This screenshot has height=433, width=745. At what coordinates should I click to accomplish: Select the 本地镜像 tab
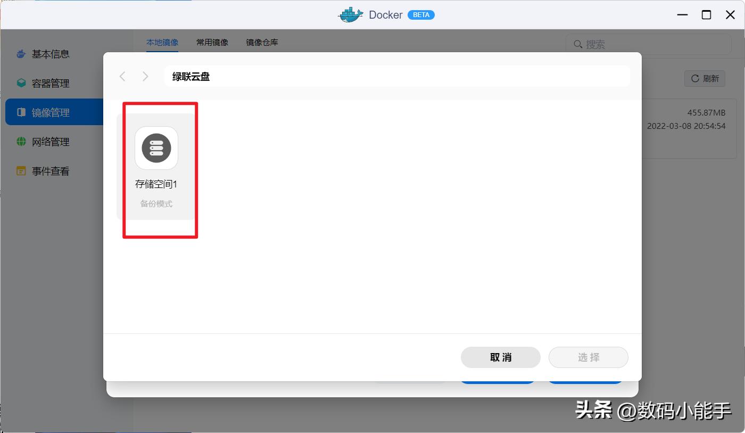pyautogui.click(x=162, y=42)
